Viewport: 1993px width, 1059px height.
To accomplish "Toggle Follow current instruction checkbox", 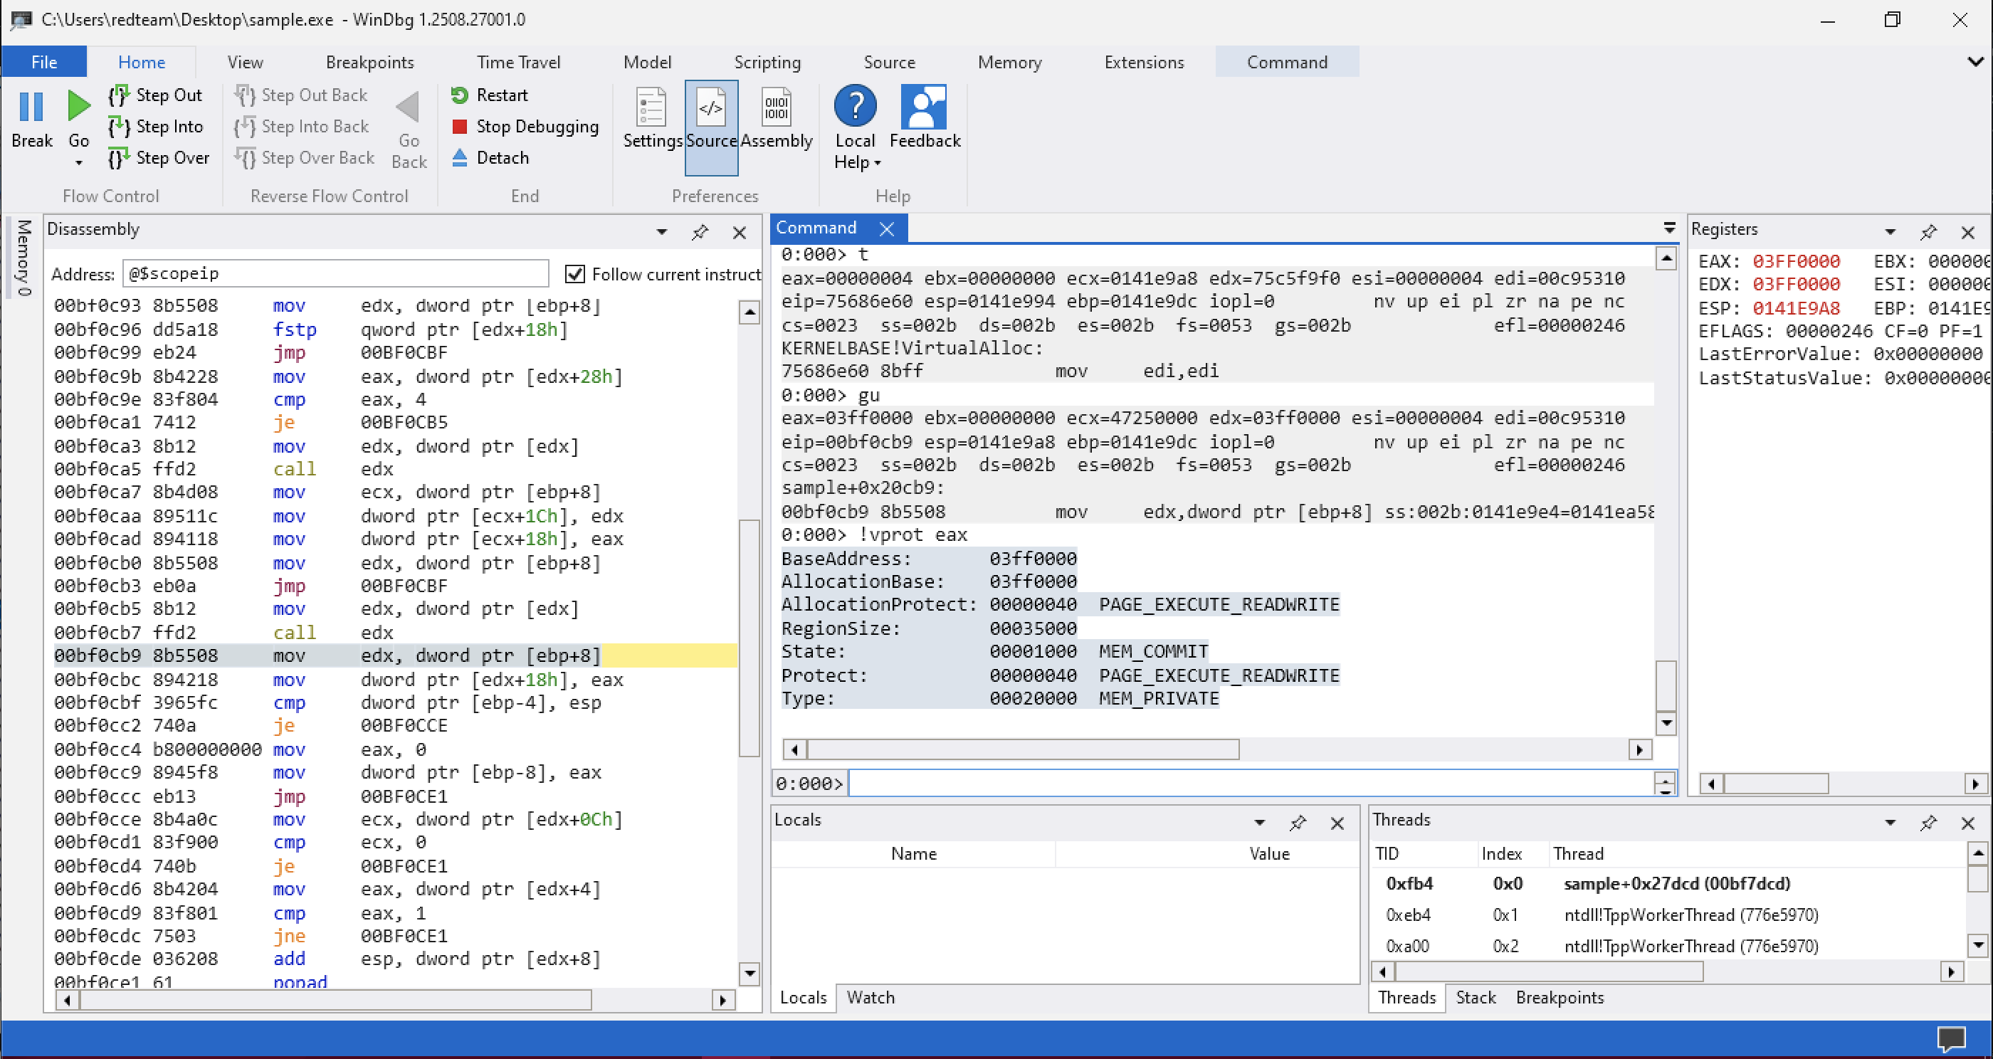I will (574, 274).
